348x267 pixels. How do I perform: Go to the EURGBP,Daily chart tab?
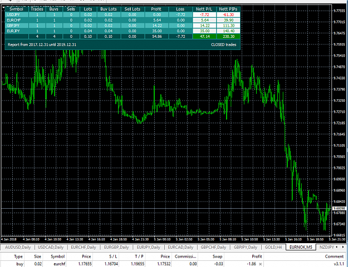(116, 247)
